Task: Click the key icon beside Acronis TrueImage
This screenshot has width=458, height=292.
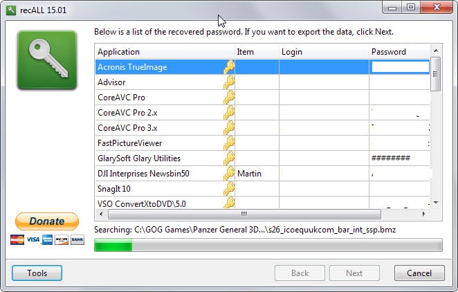Action: (228, 67)
